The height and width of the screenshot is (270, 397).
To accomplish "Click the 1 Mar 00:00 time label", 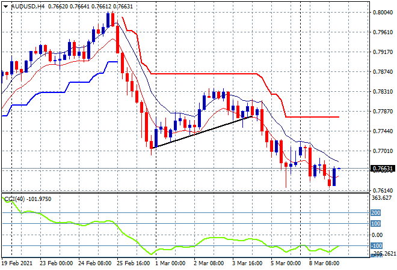I will (x=170, y=263).
